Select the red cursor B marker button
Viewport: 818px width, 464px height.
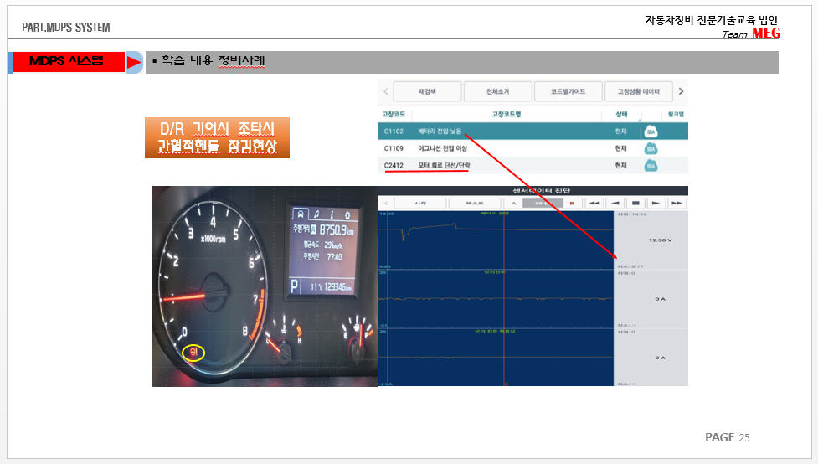click(x=571, y=203)
